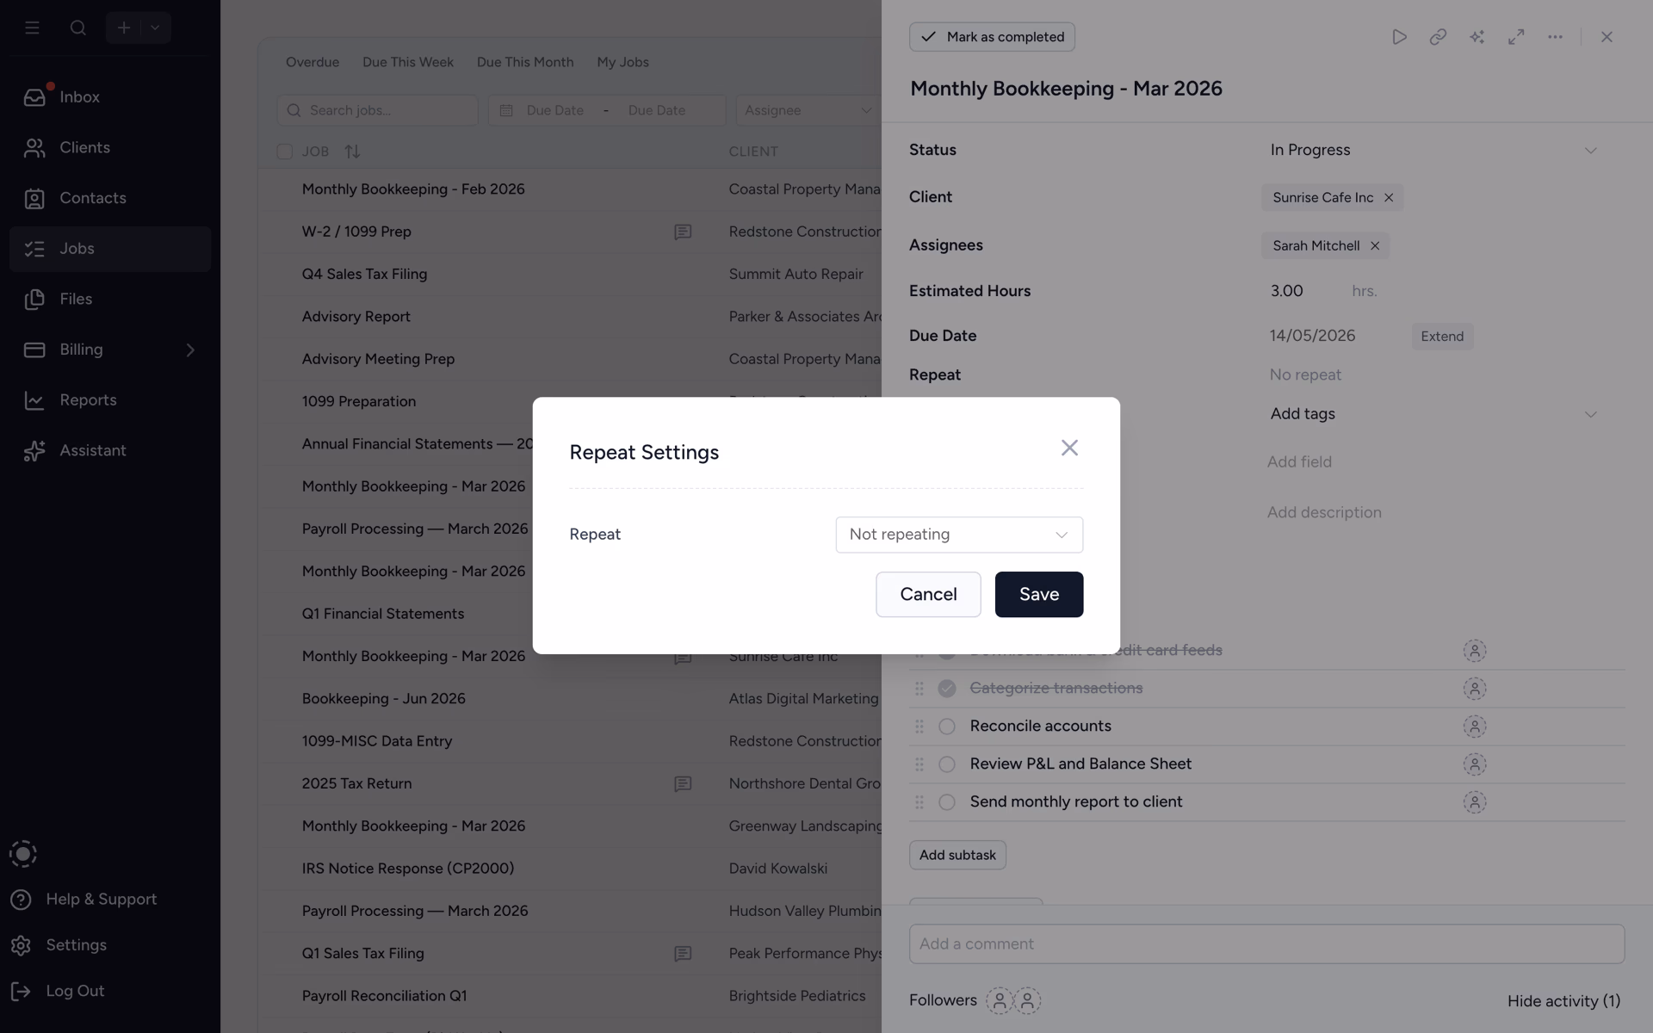Check Reconcile accounts subtask
Image resolution: width=1653 pixels, height=1033 pixels.
pyautogui.click(x=947, y=727)
